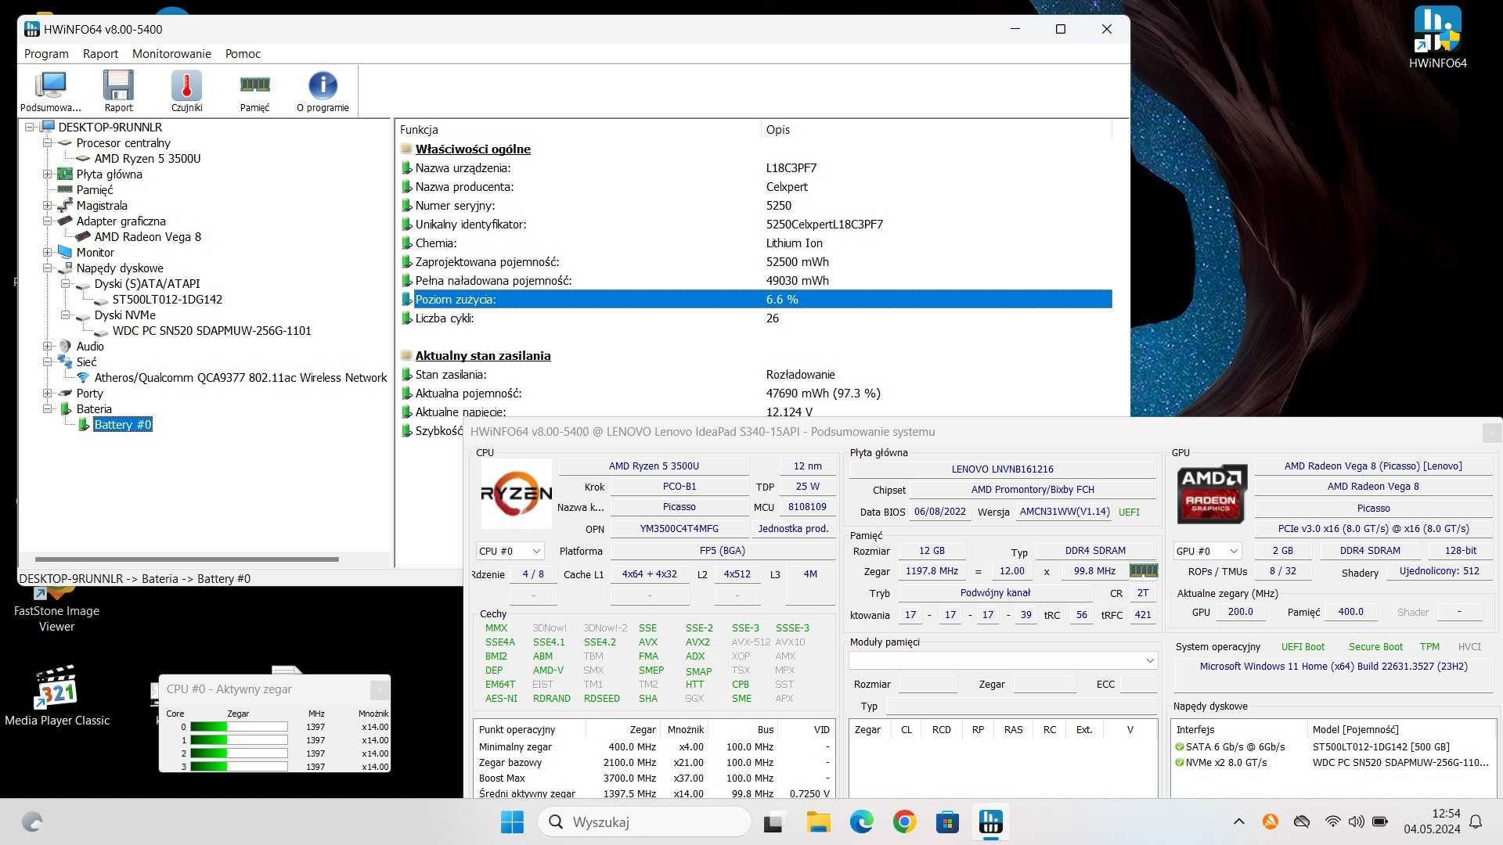
Task: Select the Zaprojektowana pojemność row
Action: [x=756, y=261]
